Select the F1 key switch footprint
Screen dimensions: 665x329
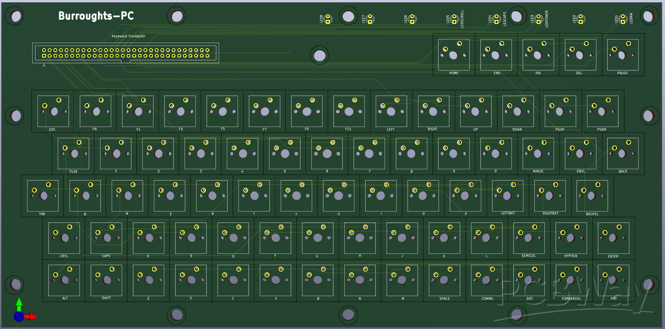click(x=137, y=111)
